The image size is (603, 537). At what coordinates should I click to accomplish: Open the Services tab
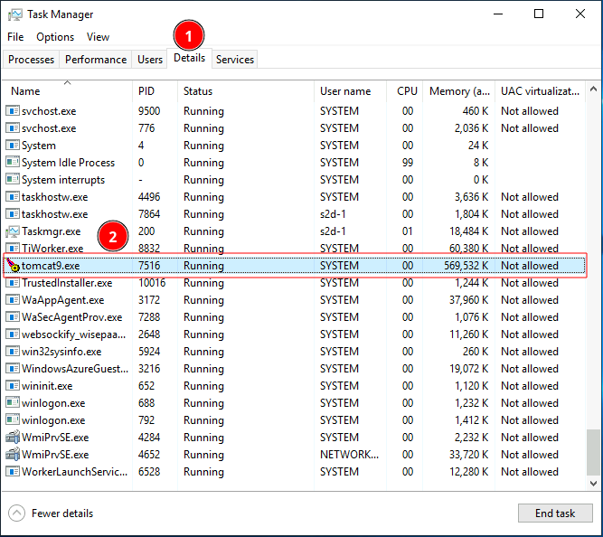(x=235, y=60)
